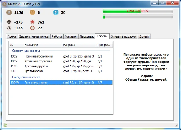
Task: Click the green refresh icon in status bar
Action: tap(5, 125)
